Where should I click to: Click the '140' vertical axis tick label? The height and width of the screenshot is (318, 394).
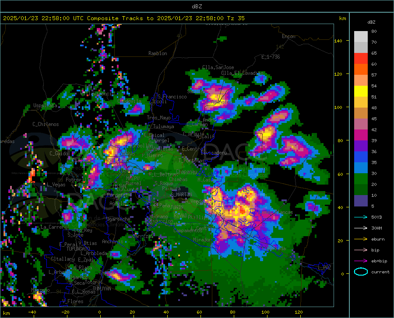338,41
